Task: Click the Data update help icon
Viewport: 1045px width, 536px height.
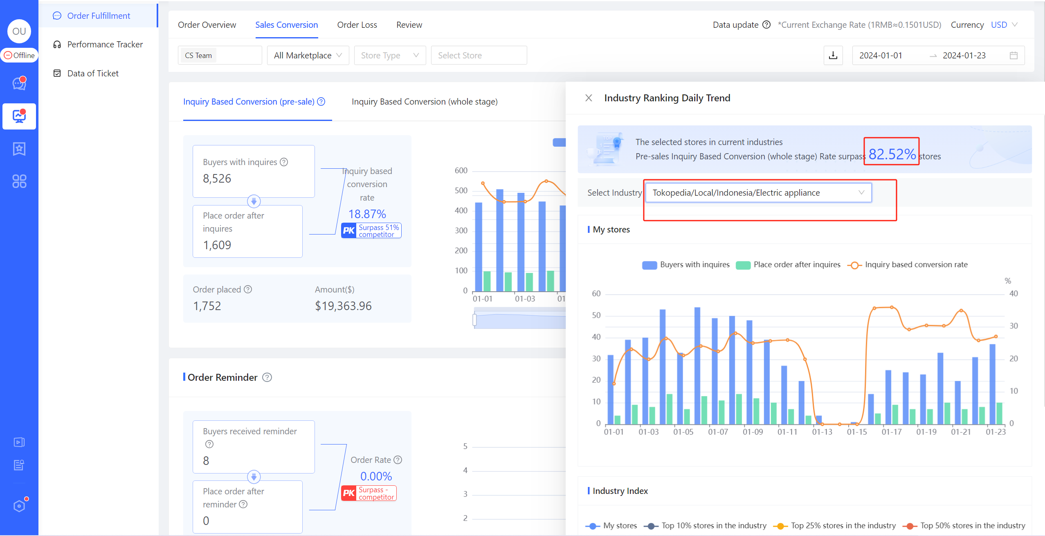Action: (767, 25)
